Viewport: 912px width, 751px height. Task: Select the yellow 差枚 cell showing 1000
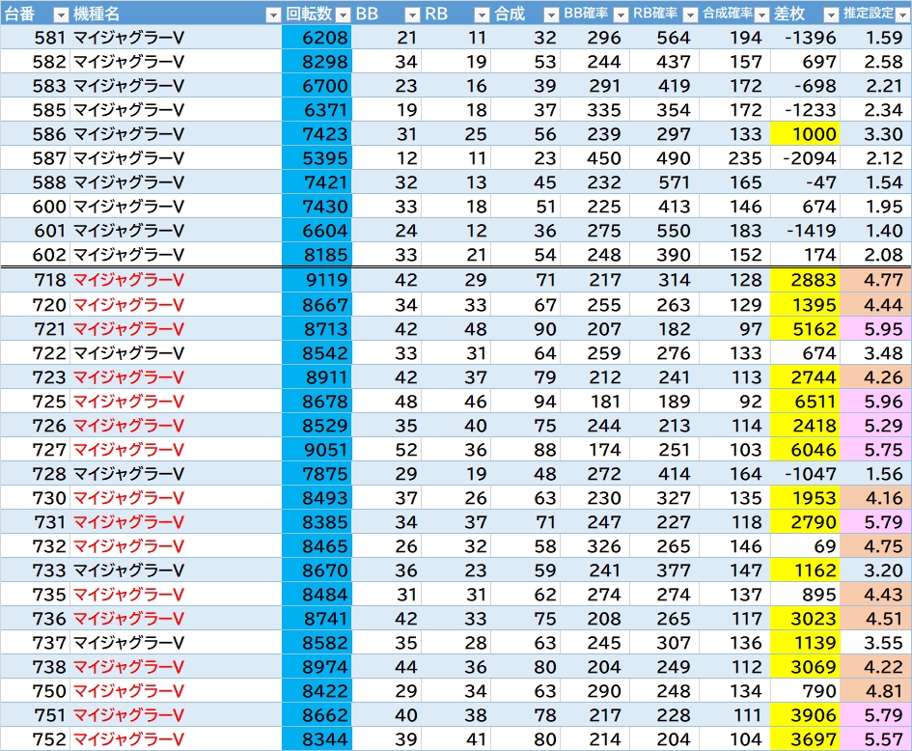click(804, 134)
